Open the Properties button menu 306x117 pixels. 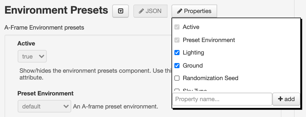click(194, 11)
